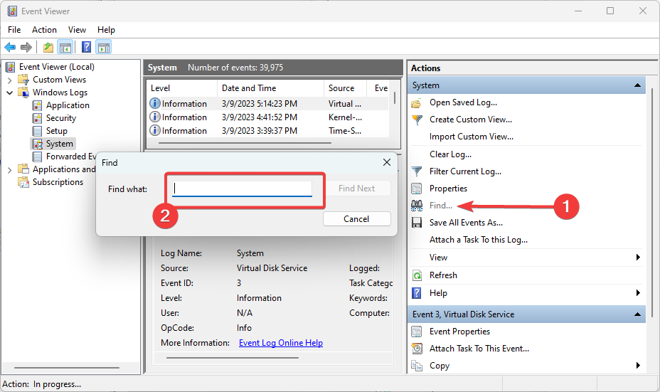Click the console tree horizontal scrollbar
This screenshot has width=660, height=392.
coord(67,368)
